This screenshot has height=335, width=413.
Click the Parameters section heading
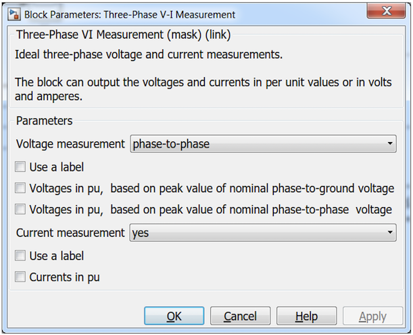[x=44, y=120]
